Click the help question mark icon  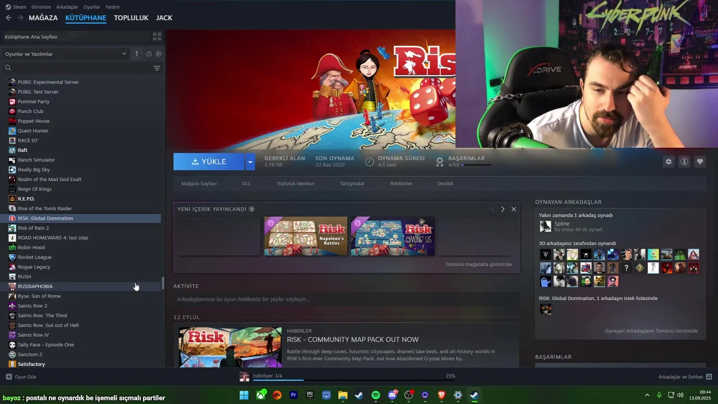[x=252, y=209]
